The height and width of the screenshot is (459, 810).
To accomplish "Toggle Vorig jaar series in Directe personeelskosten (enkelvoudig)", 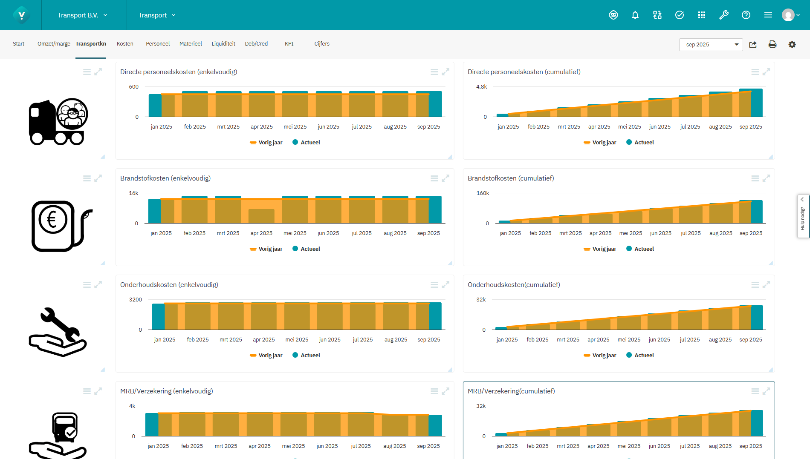I will (266, 143).
